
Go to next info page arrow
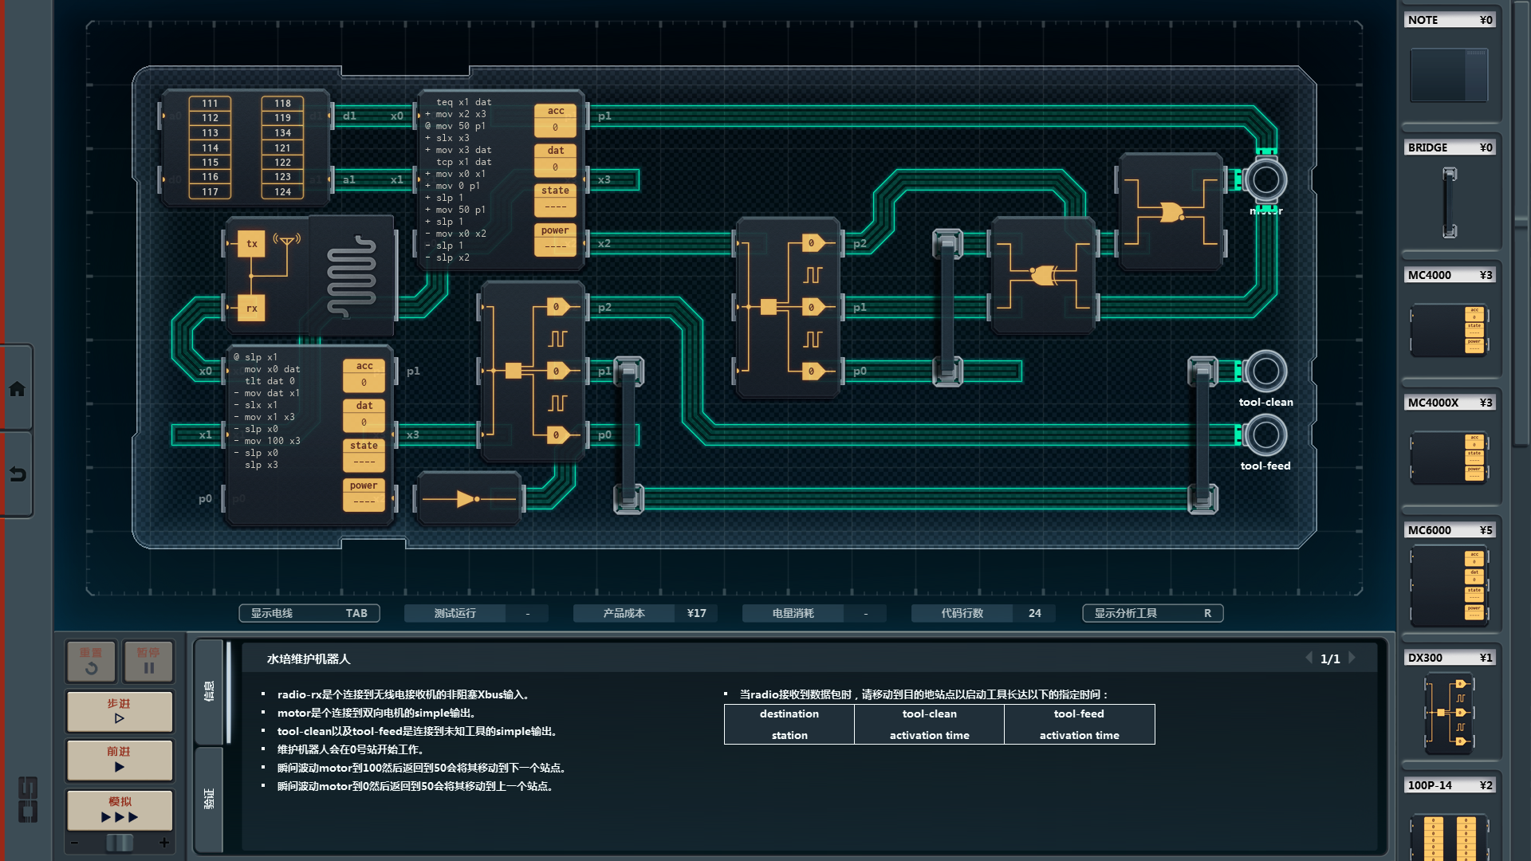pyautogui.click(x=1352, y=659)
